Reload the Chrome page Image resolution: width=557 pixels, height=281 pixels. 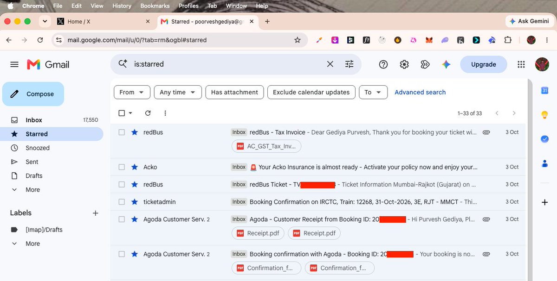(x=40, y=40)
